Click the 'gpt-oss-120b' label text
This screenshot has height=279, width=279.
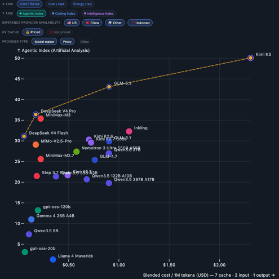pyautogui.click(x=57, y=207)
